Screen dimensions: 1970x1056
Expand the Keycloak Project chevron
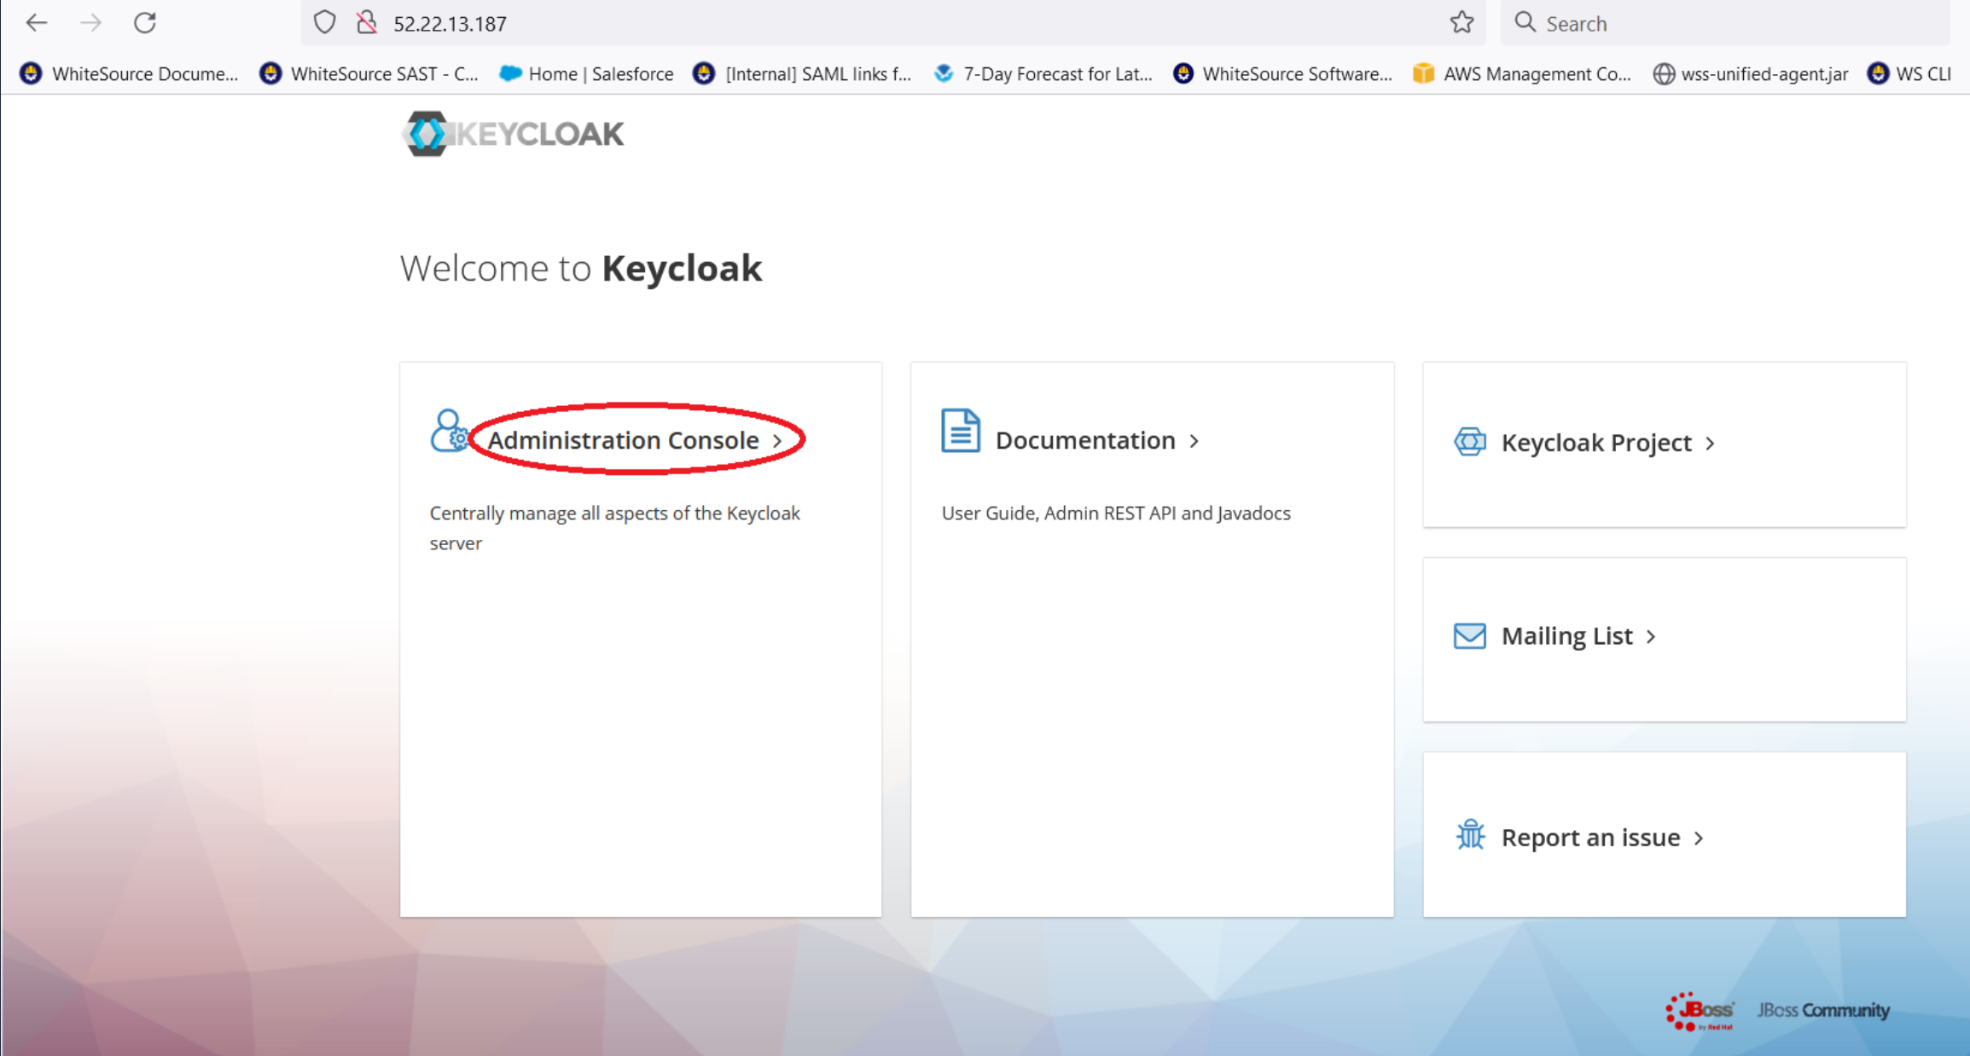(1711, 443)
